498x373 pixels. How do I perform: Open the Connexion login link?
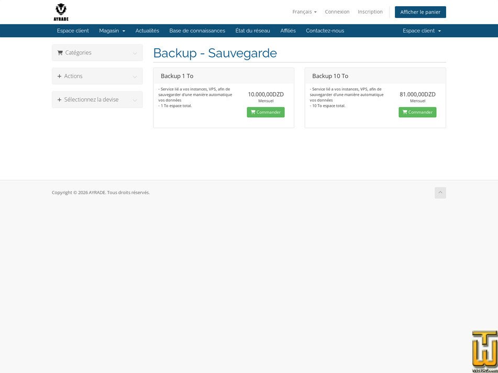[x=337, y=12]
